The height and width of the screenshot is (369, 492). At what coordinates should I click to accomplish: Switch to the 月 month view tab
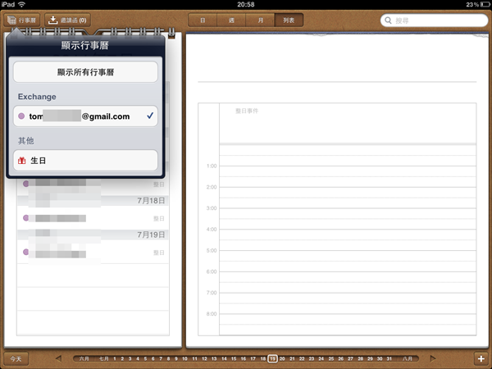[x=261, y=20]
